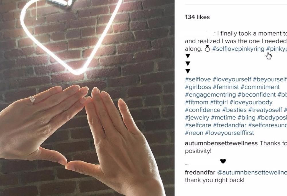
Task: Open the fredandfar commenter profile
Action: tap(199, 172)
